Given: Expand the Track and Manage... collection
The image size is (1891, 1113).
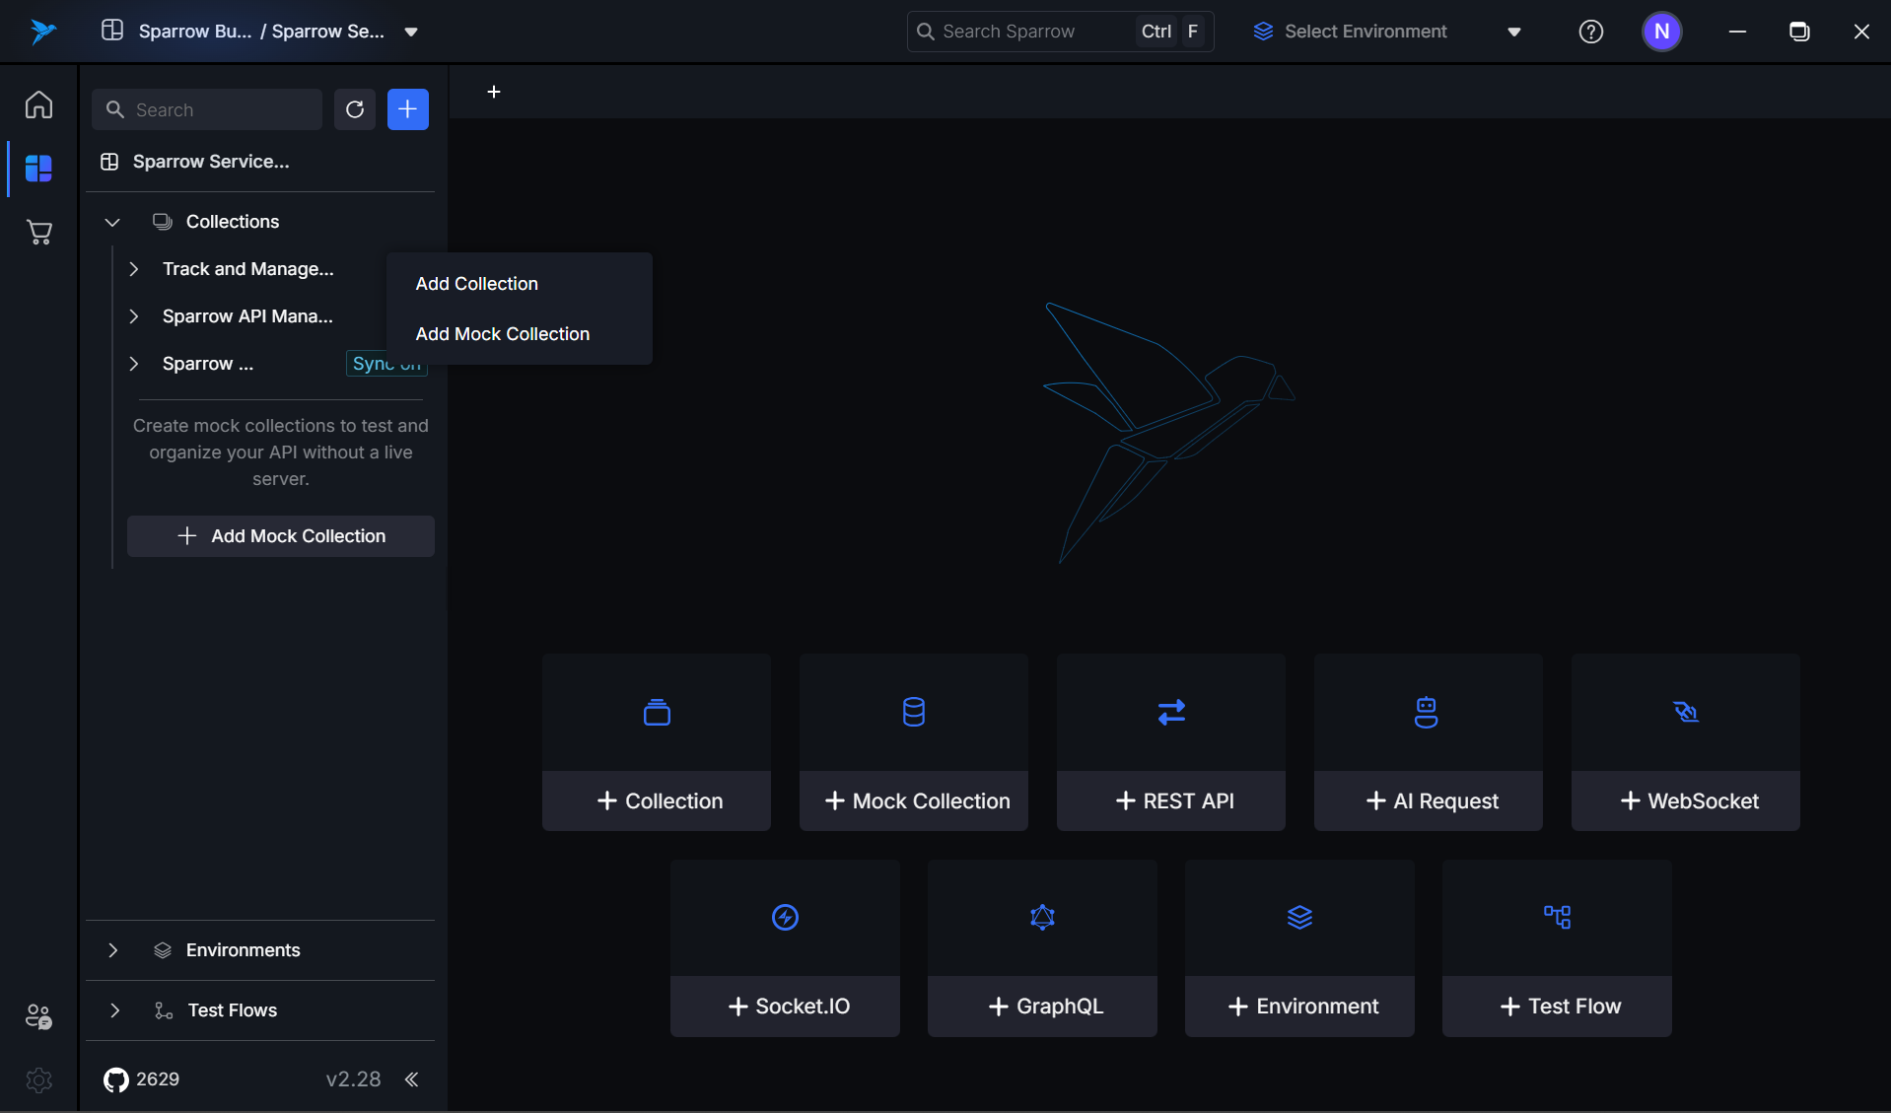Looking at the screenshot, I should (134, 269).
